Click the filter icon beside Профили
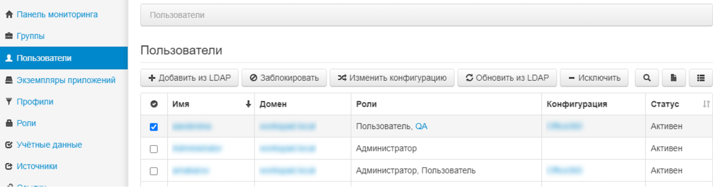The image size is (713, 188). coord(9,102)
